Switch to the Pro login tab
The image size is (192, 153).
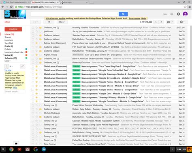coord(74,2)
